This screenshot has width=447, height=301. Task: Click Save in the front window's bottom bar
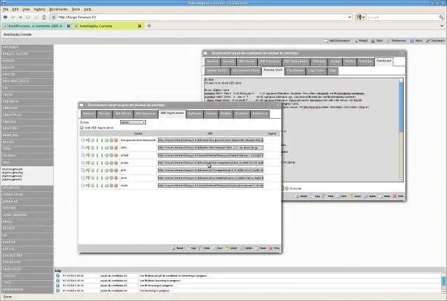tap(217, 248)
